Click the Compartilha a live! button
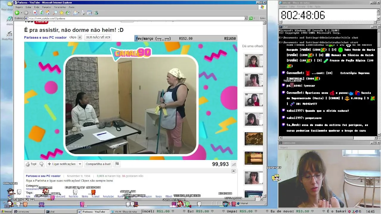 [x=98, y=164]
